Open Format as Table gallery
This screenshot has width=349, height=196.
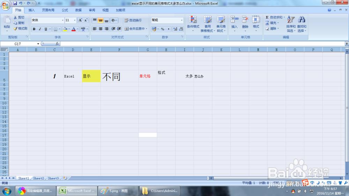tap(207, 24)
